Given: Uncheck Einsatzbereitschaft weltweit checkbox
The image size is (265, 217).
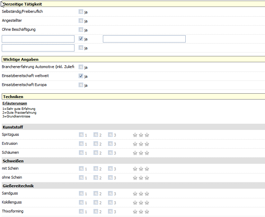Looking at the screenshot, I should click(x=81, y=76).
